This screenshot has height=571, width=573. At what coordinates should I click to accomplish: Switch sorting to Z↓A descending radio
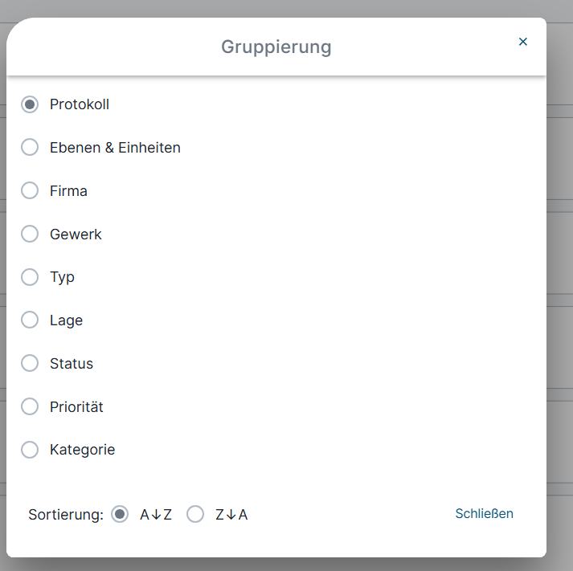(x=195, y=515)
